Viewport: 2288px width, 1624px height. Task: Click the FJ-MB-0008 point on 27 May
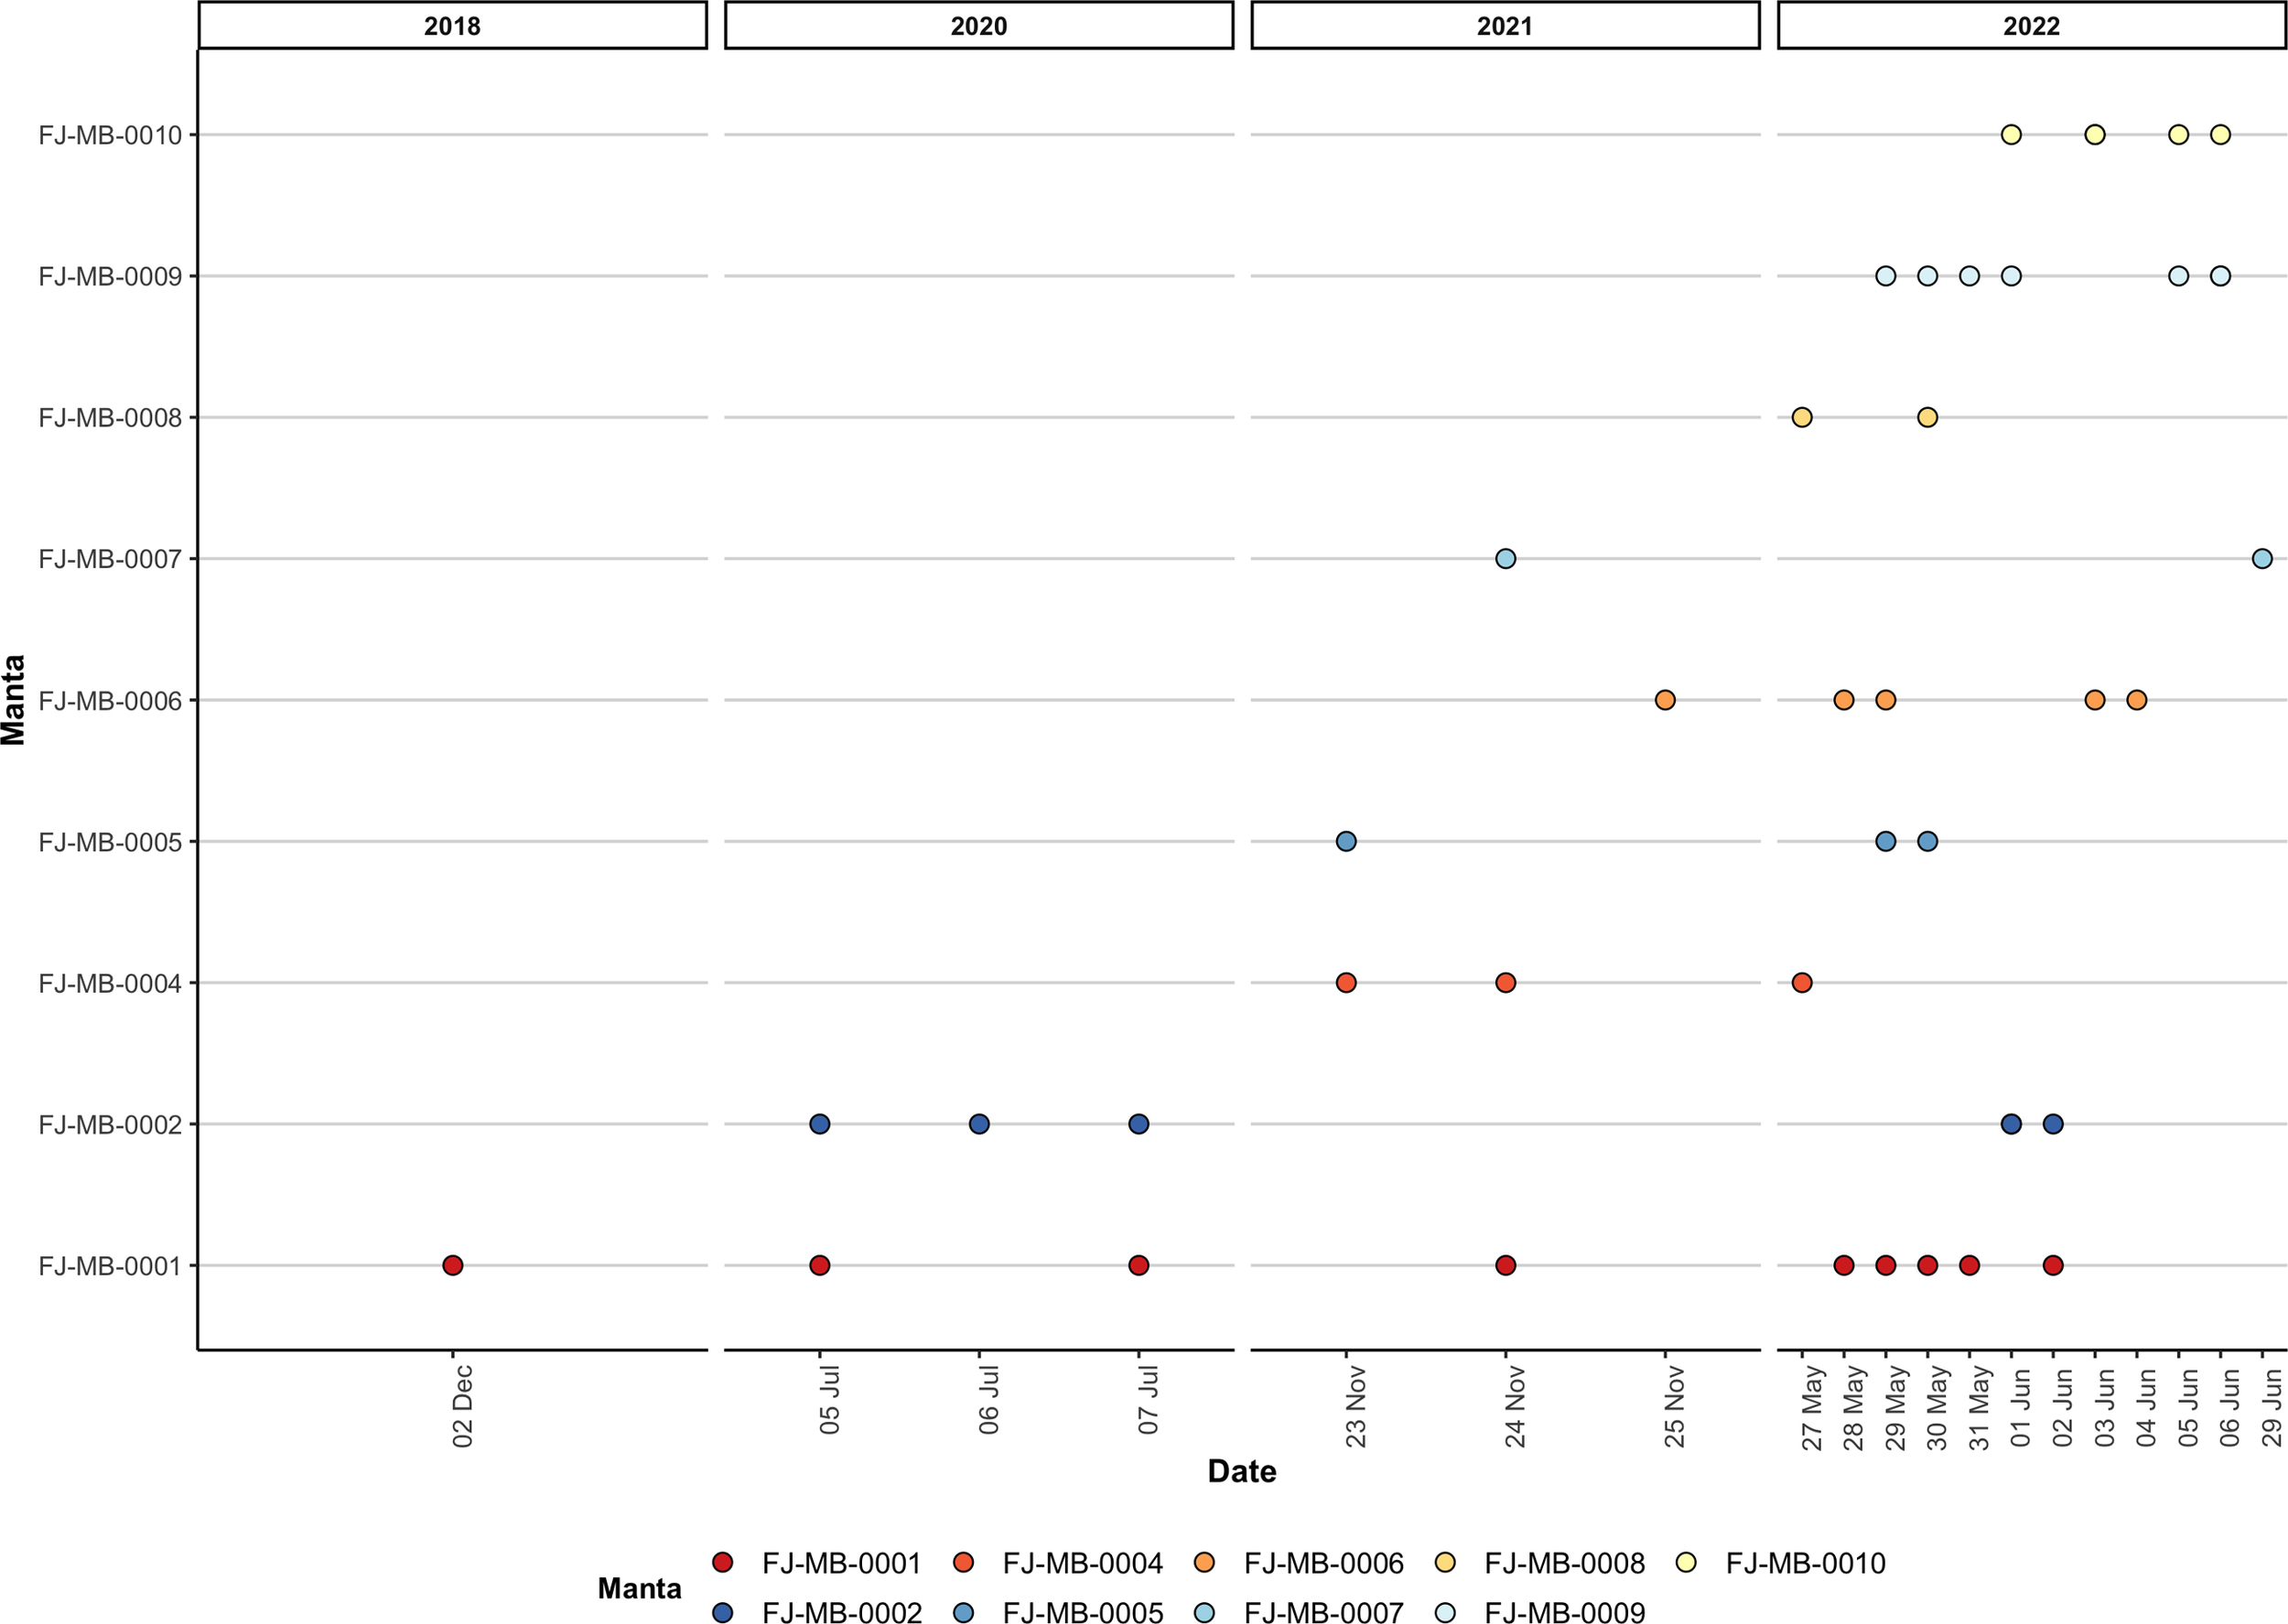coord(1802,417)
